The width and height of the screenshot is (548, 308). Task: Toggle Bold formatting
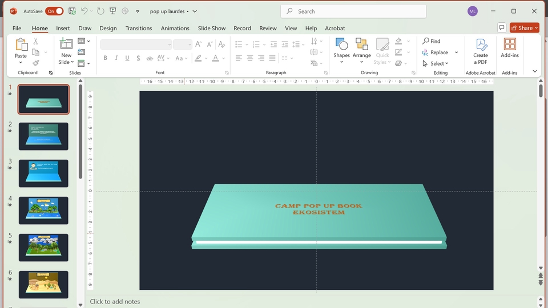(105, 58)
